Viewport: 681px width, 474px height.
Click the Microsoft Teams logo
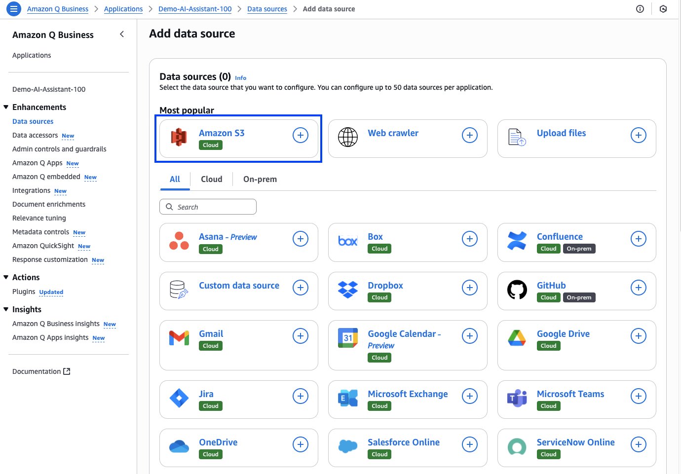point(517,398)
